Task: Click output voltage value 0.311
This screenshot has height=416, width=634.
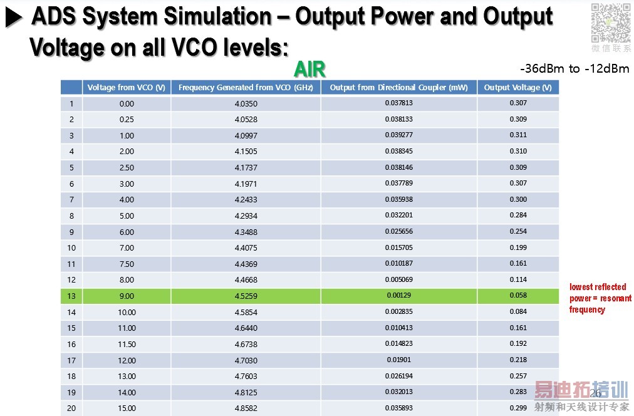Action: [518, 135]
